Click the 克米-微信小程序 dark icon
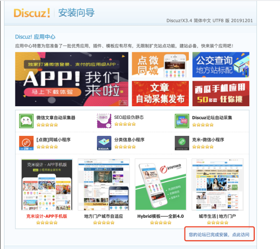 click(182, 143)
